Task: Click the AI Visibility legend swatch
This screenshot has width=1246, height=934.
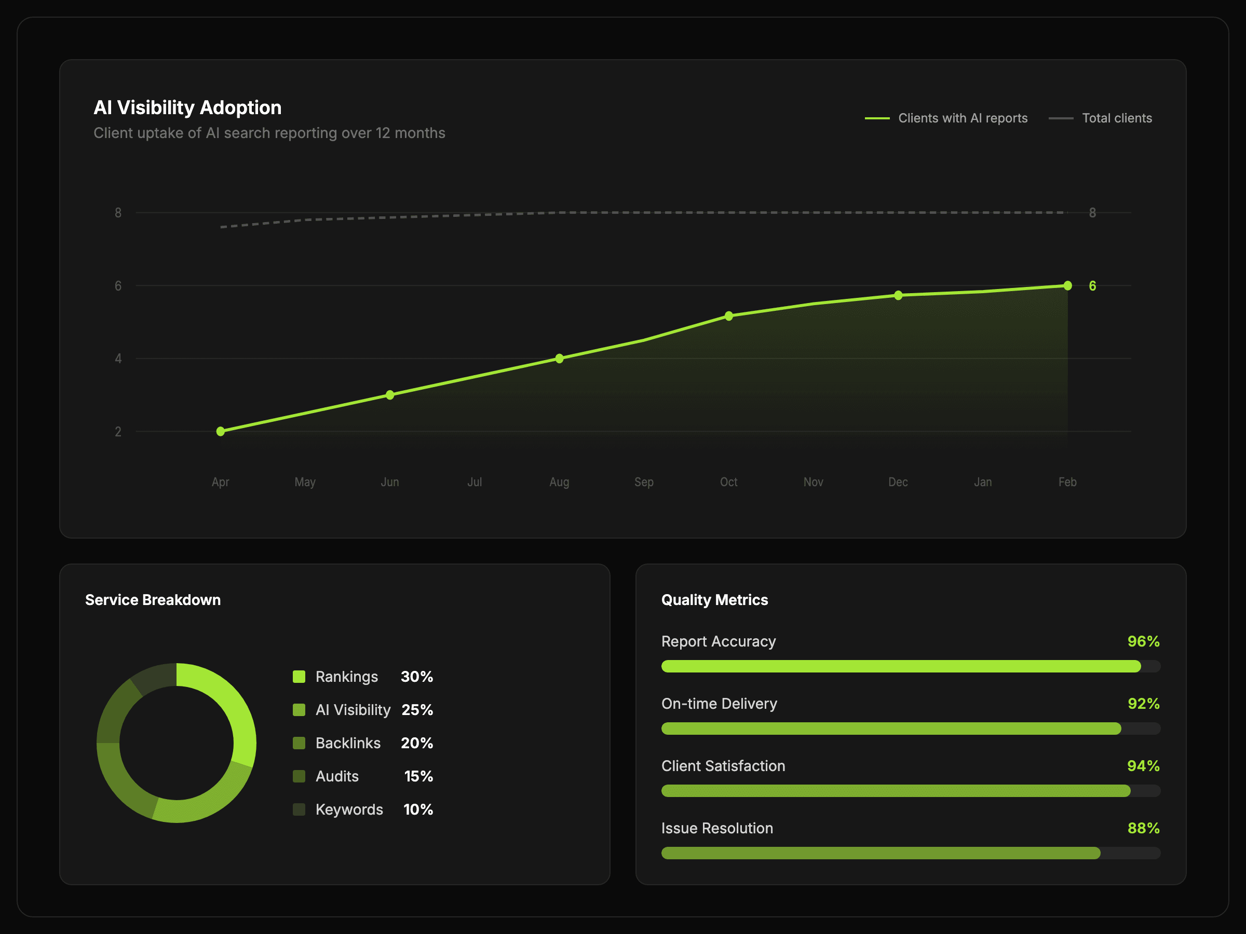Action: (x=299, y=710)
